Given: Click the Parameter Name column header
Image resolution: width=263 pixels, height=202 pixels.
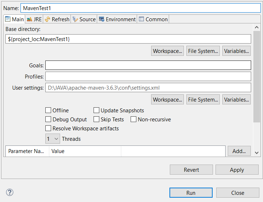Looking at the screenshot, I should (27, 151).
